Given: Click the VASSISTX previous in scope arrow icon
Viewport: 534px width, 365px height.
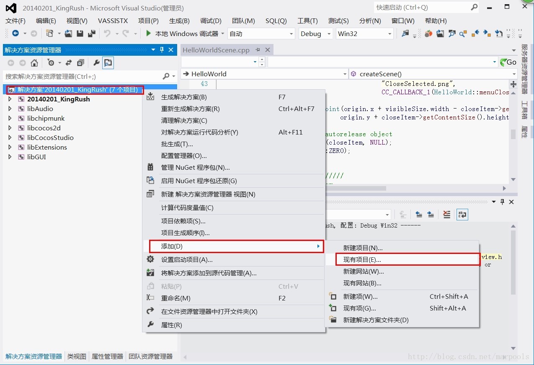Looking at the screenshot, I should point(475,34).
